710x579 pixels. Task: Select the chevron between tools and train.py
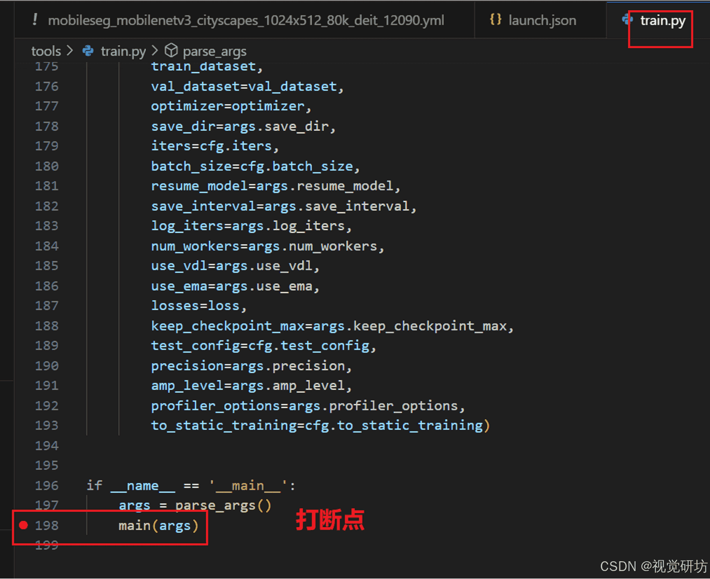pos(70,50)
